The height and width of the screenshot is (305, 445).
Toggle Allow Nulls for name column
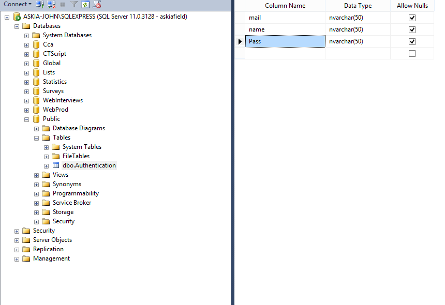coord(412,29)
